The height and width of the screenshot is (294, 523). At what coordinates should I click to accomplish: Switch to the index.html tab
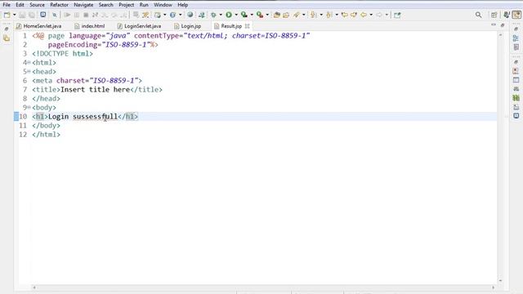[90, 26]
